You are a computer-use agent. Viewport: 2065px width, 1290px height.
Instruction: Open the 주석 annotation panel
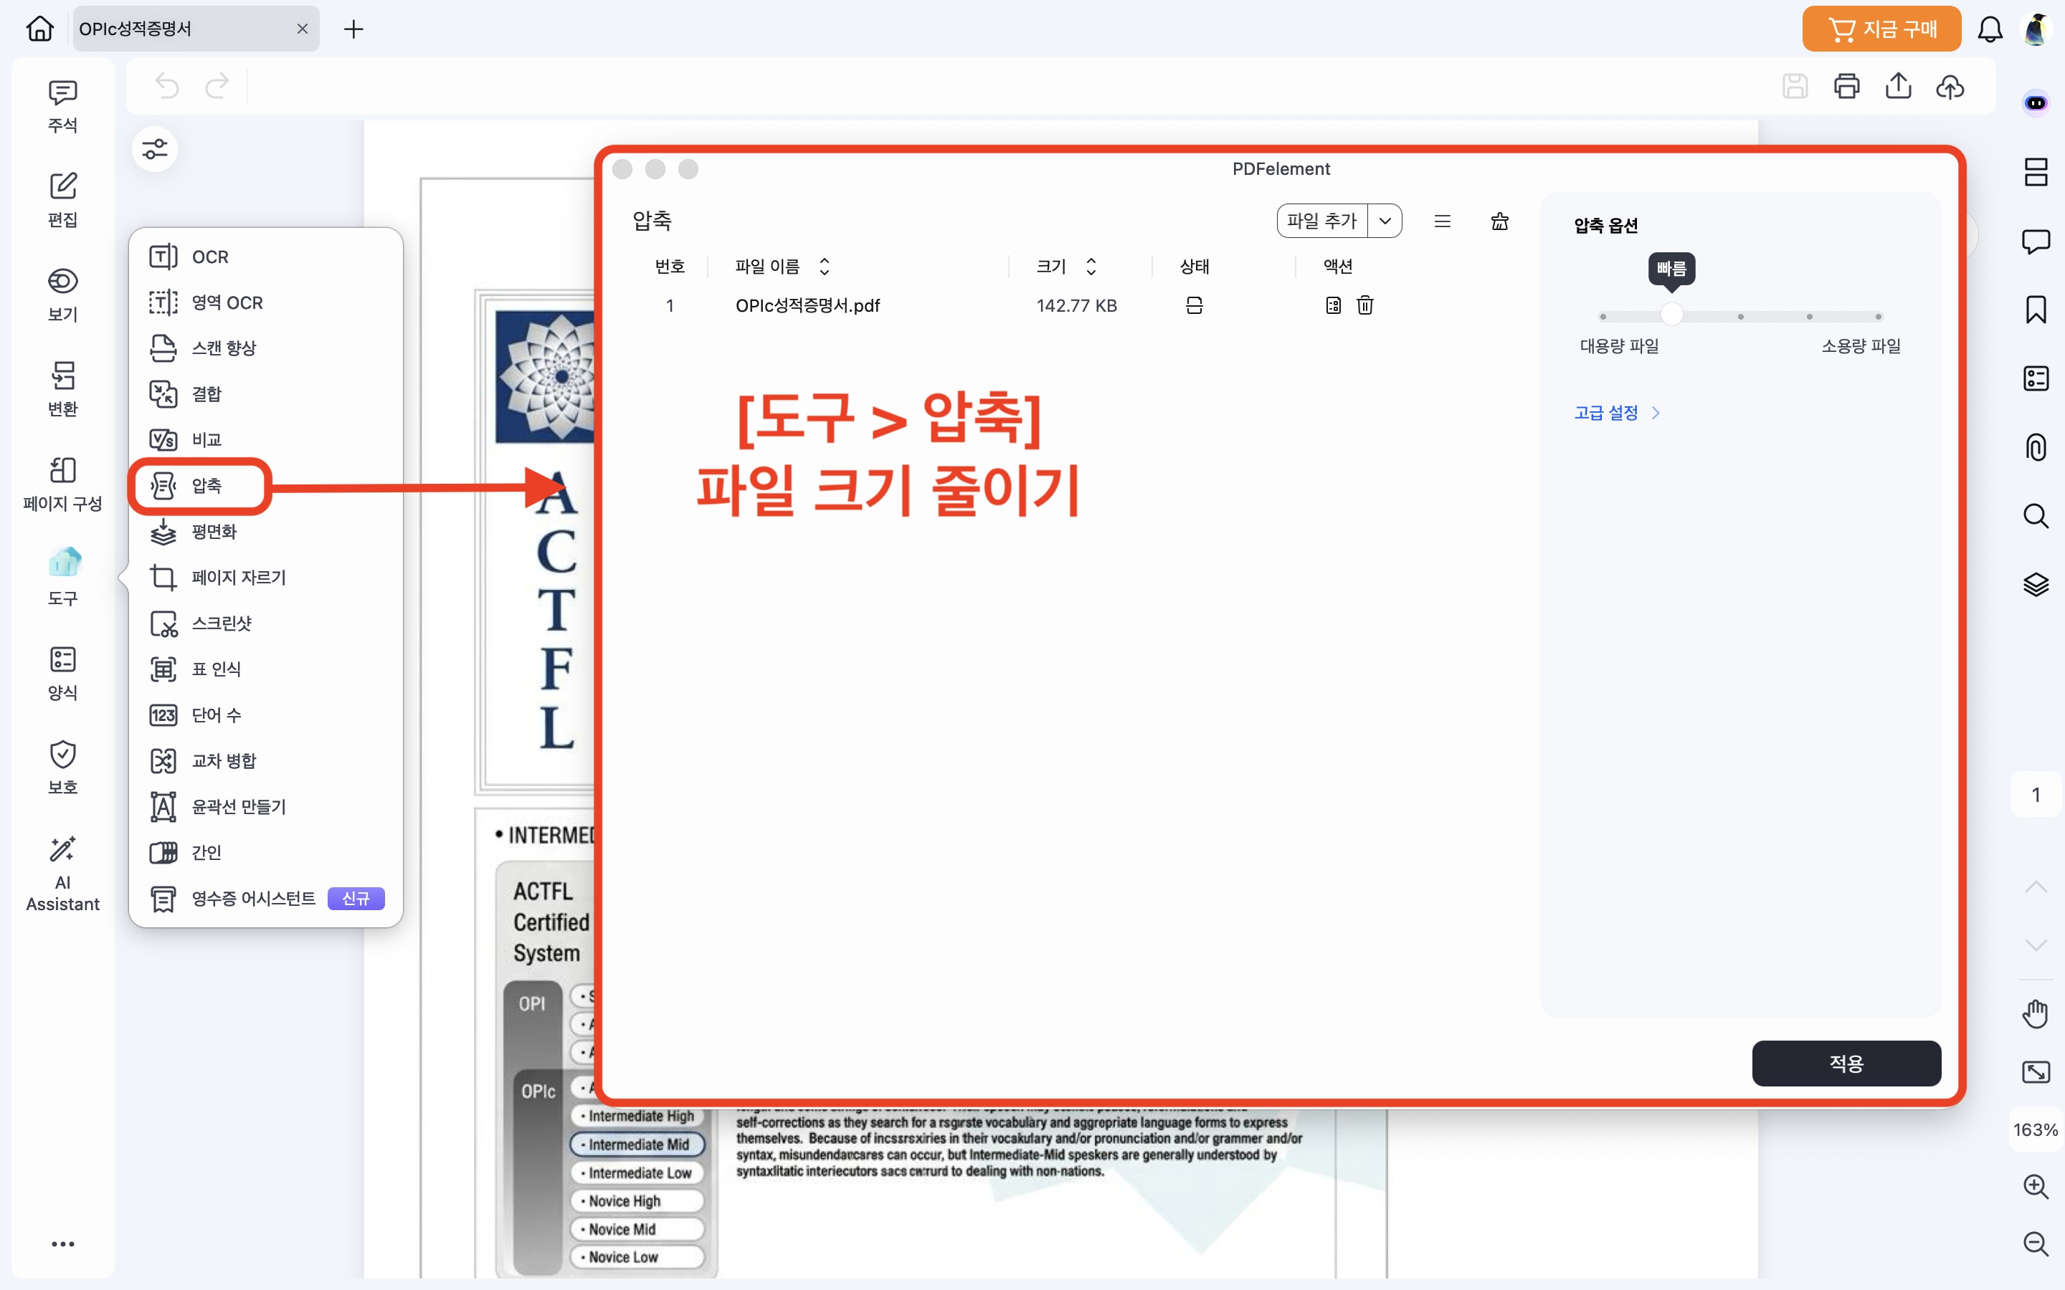point(62,107)
